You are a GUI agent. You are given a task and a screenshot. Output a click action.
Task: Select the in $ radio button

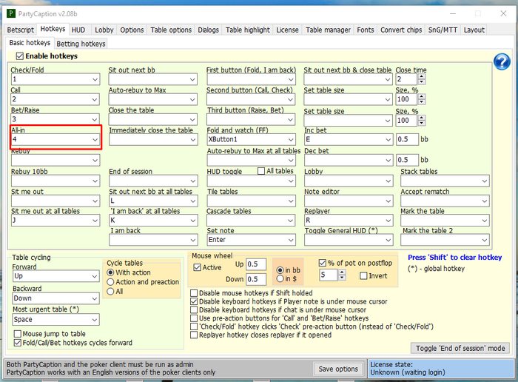pyautogui.click(x=280, y=278)
